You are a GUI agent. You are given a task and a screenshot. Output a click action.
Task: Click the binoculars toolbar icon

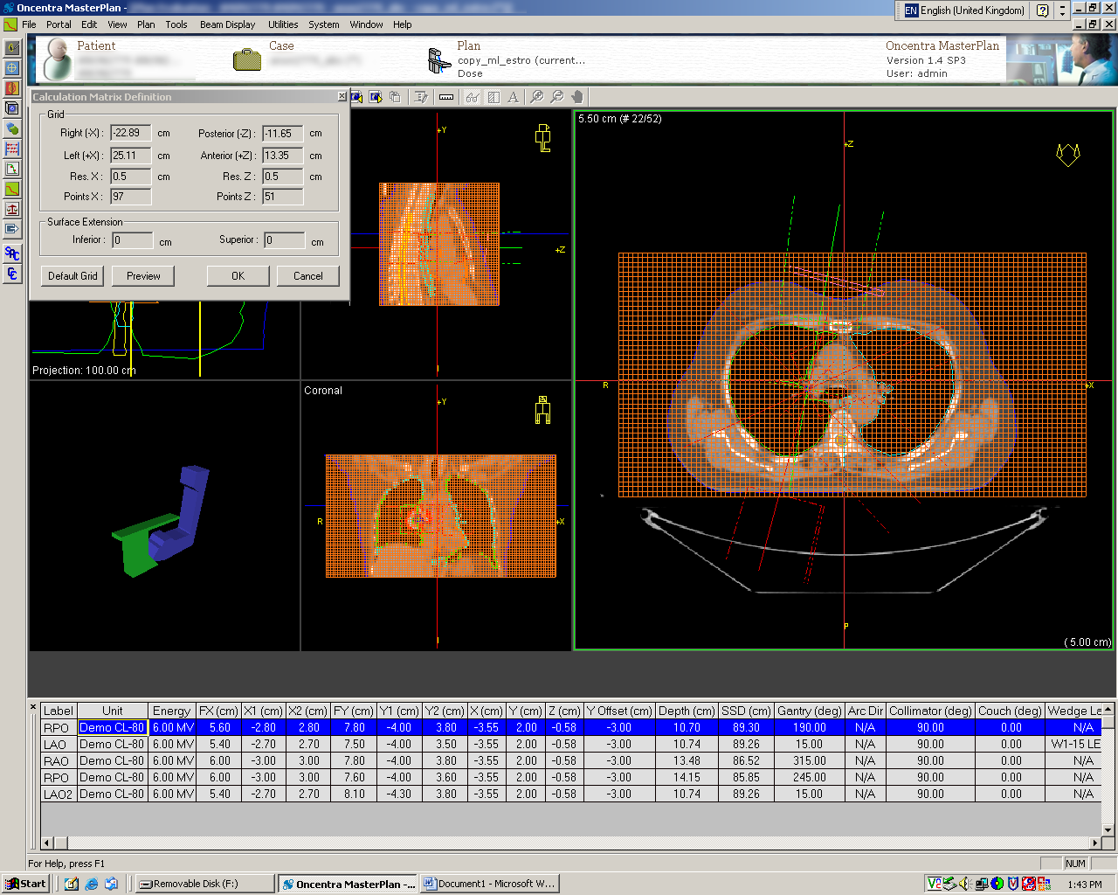click(x=473, y=97)
